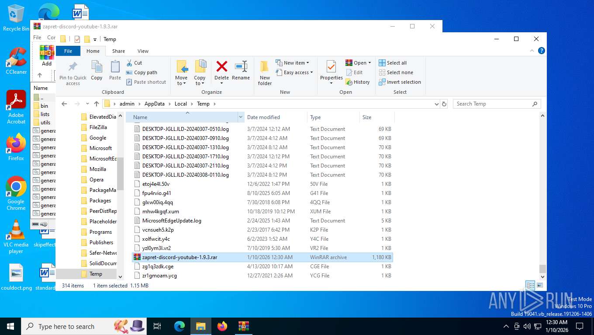Click the Cut scissors icon
This screenshot has width=594, height=335.
click(x=130, y=63)
